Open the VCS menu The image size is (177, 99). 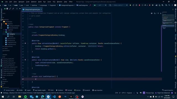tap(54, 2)
